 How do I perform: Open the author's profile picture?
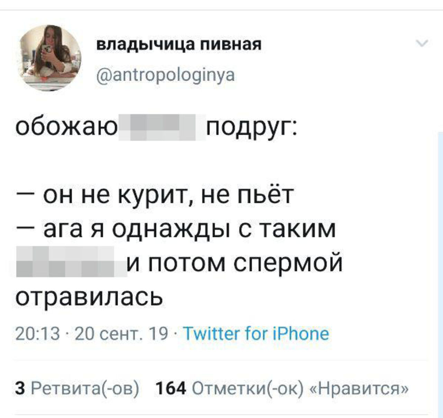coord(51,58)
